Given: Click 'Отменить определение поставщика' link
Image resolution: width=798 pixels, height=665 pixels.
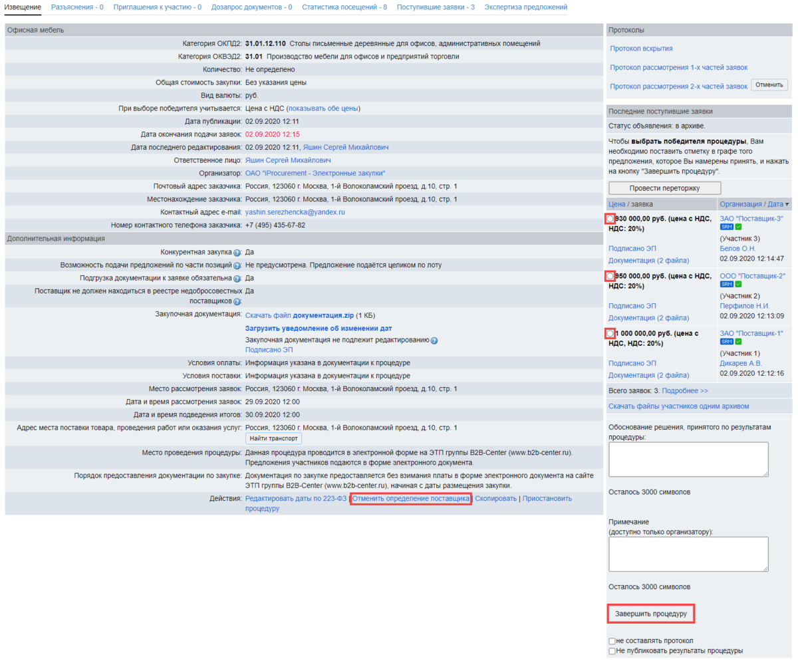Looking at the screenshot, I should click(411, 499).
